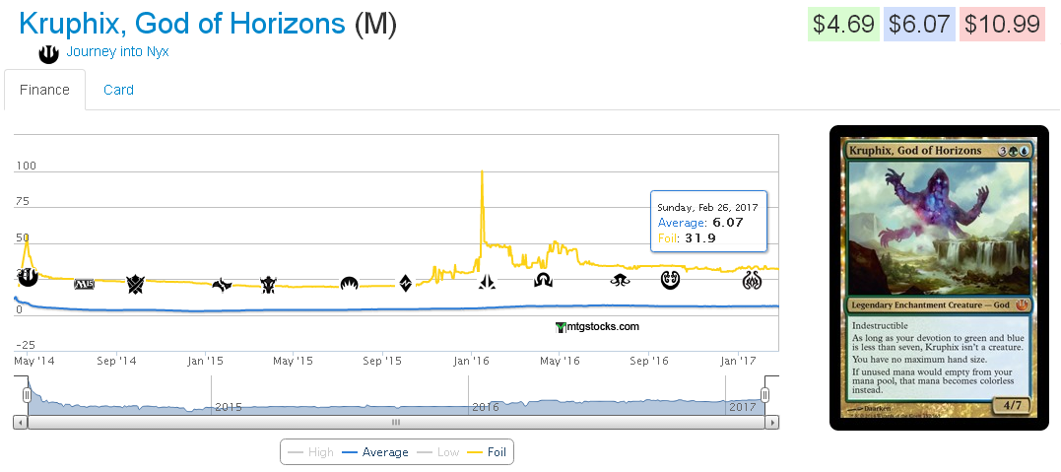Click the Khans of Tarkir set icon on chart
This screenshot has height=472, width=1061.
[136, 285]
